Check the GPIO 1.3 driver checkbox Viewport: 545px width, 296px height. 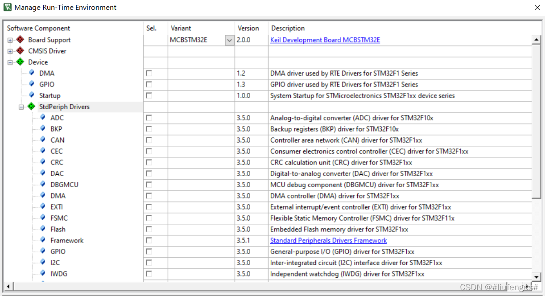149,84
